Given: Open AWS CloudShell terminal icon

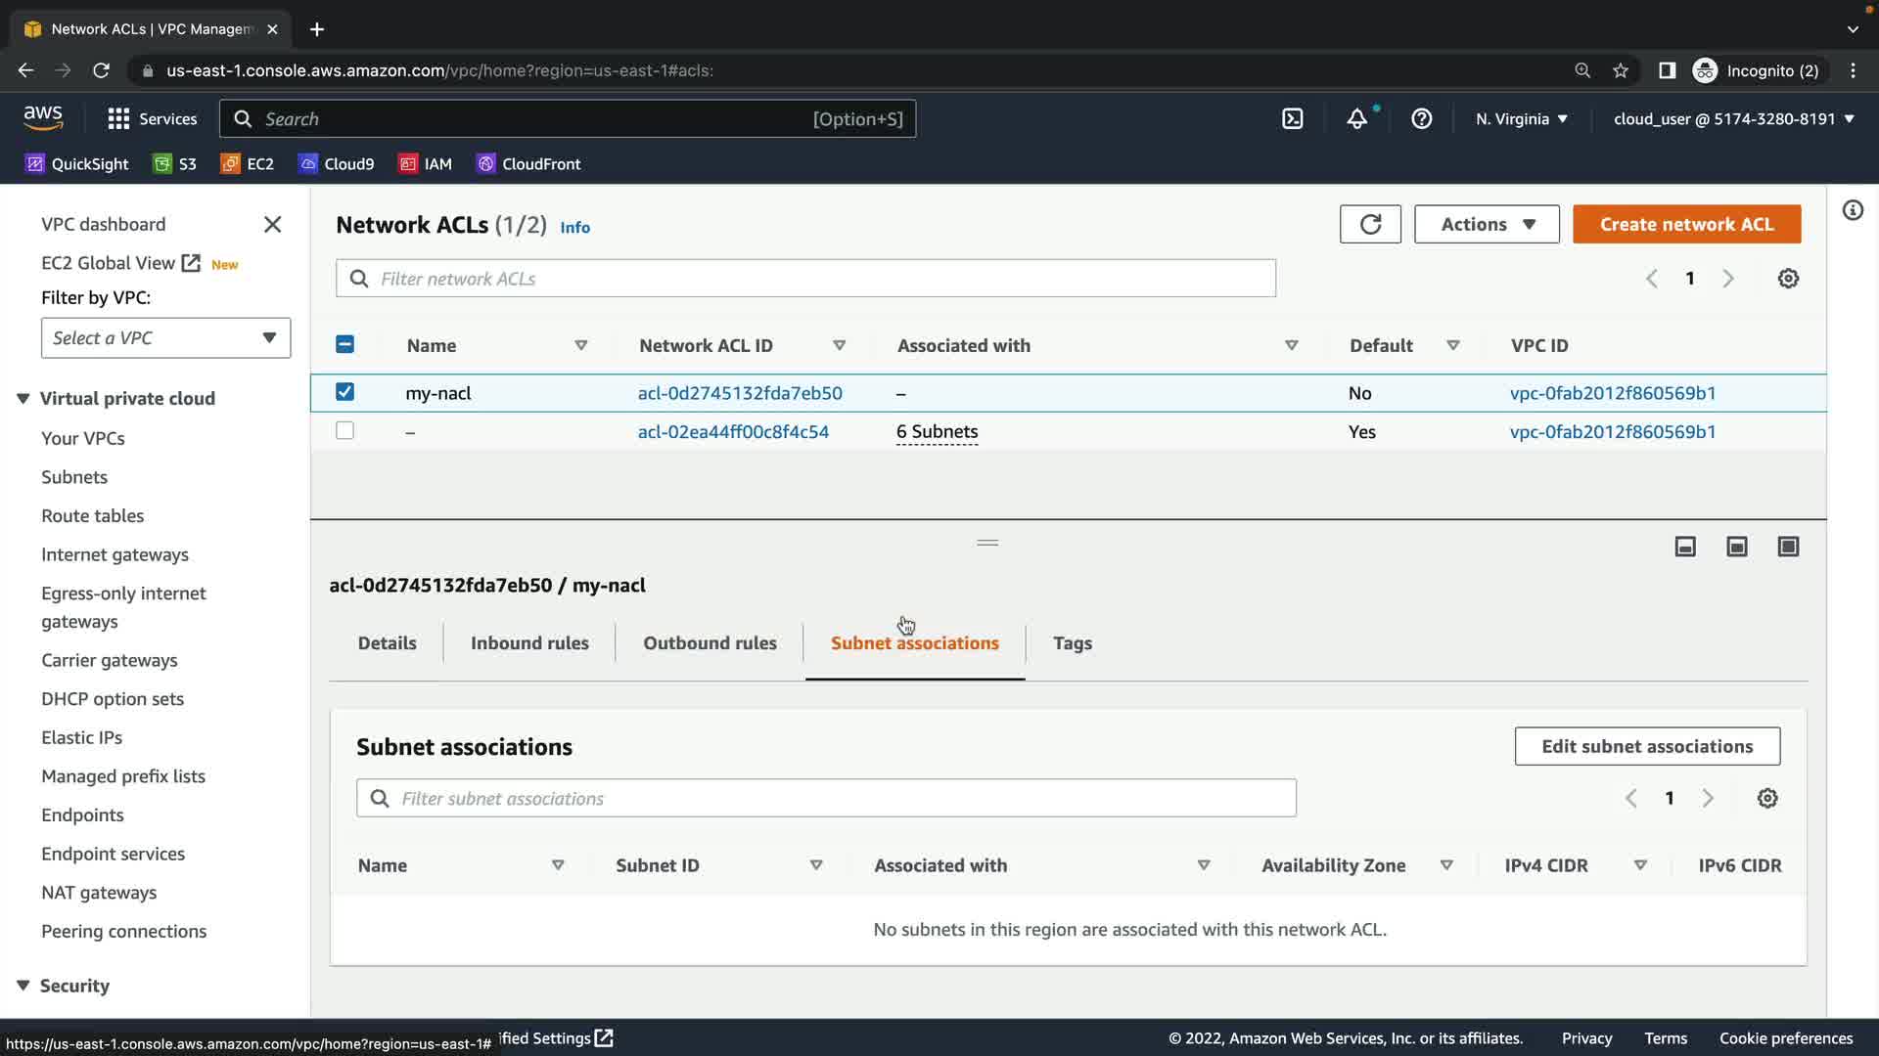Looking at the screenshot, I should [1292, 118].
